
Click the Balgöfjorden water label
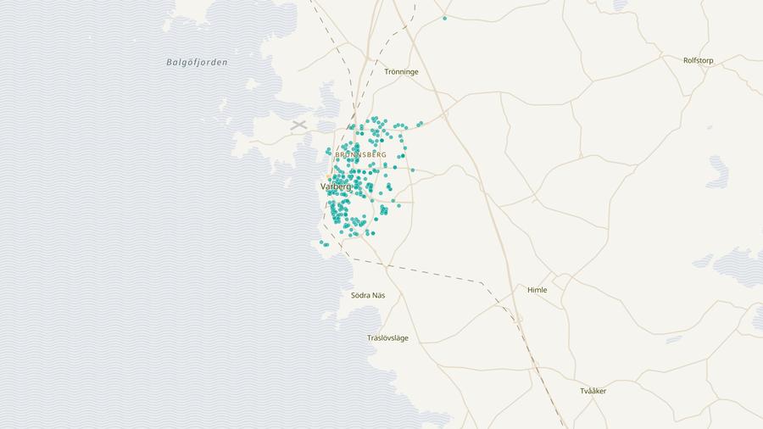(198, 63)
